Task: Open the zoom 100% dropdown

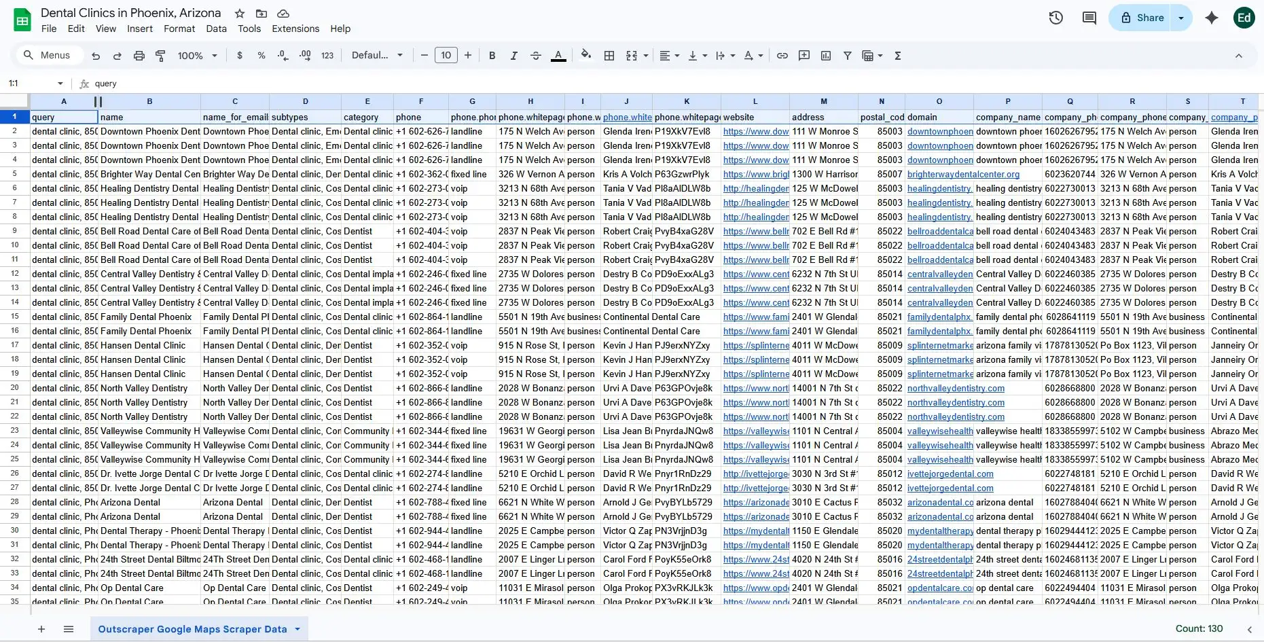Action: 197,56
